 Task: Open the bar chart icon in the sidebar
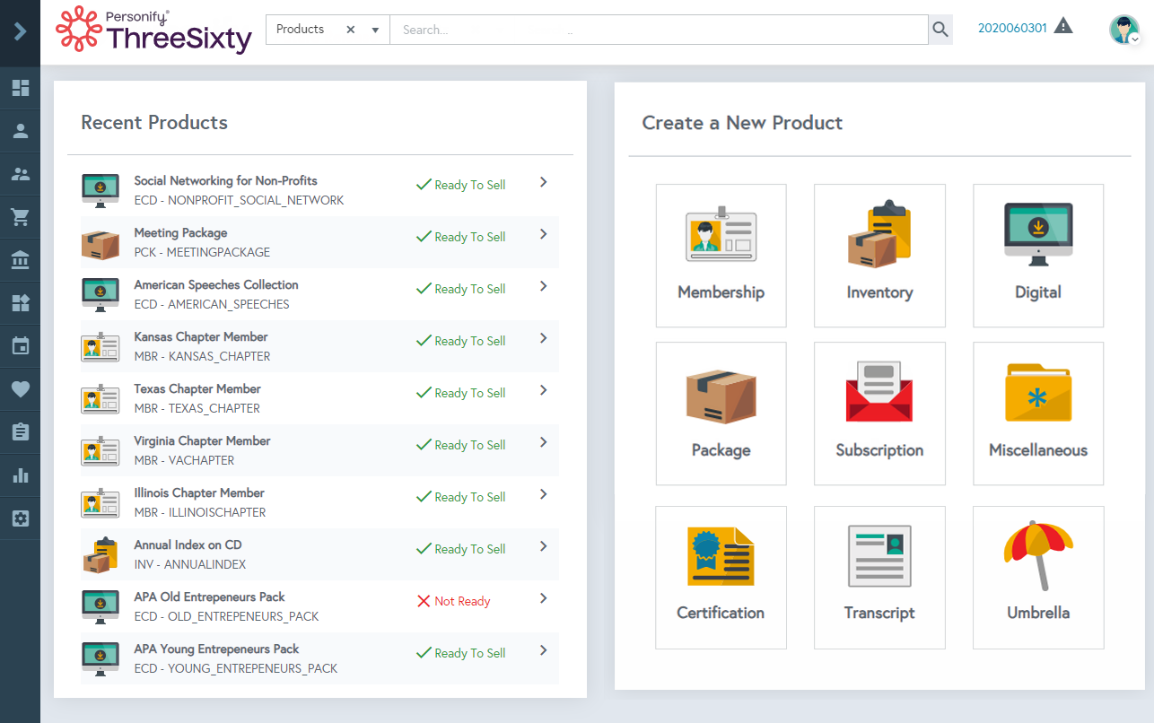point(20,475)
